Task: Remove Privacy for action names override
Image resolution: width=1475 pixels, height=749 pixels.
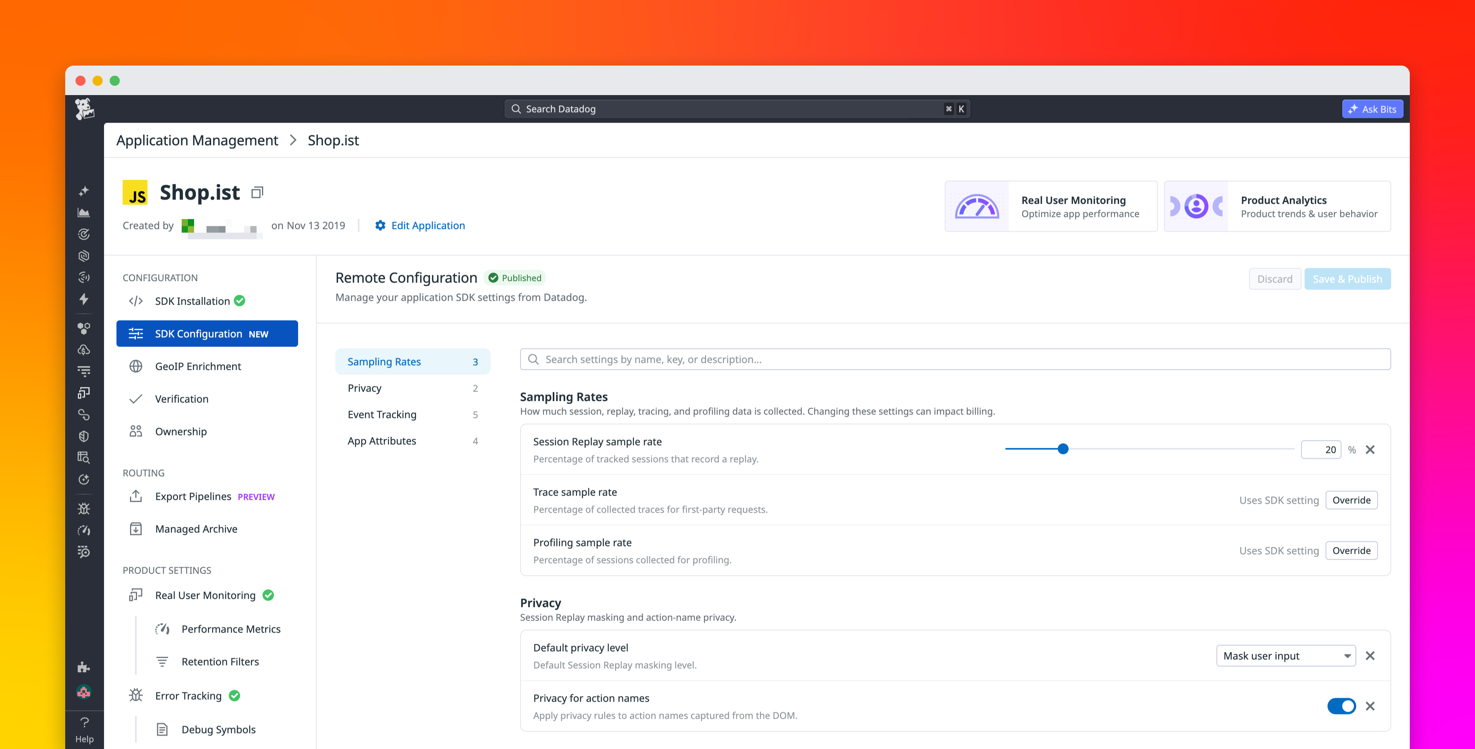Action: point(1370,706)
